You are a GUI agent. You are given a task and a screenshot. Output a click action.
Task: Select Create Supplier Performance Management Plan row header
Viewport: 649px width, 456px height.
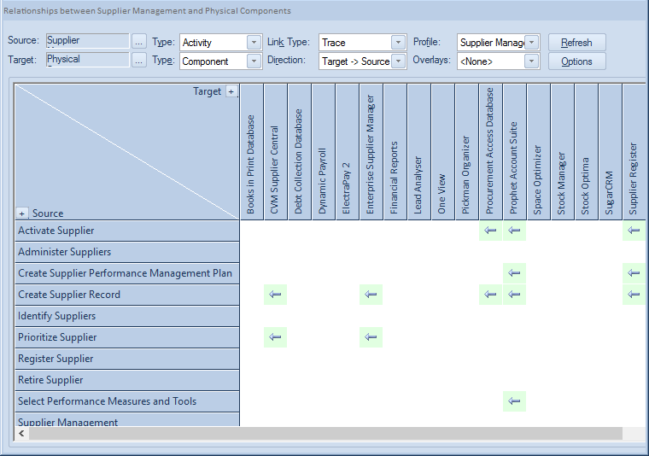coord(127,273)
